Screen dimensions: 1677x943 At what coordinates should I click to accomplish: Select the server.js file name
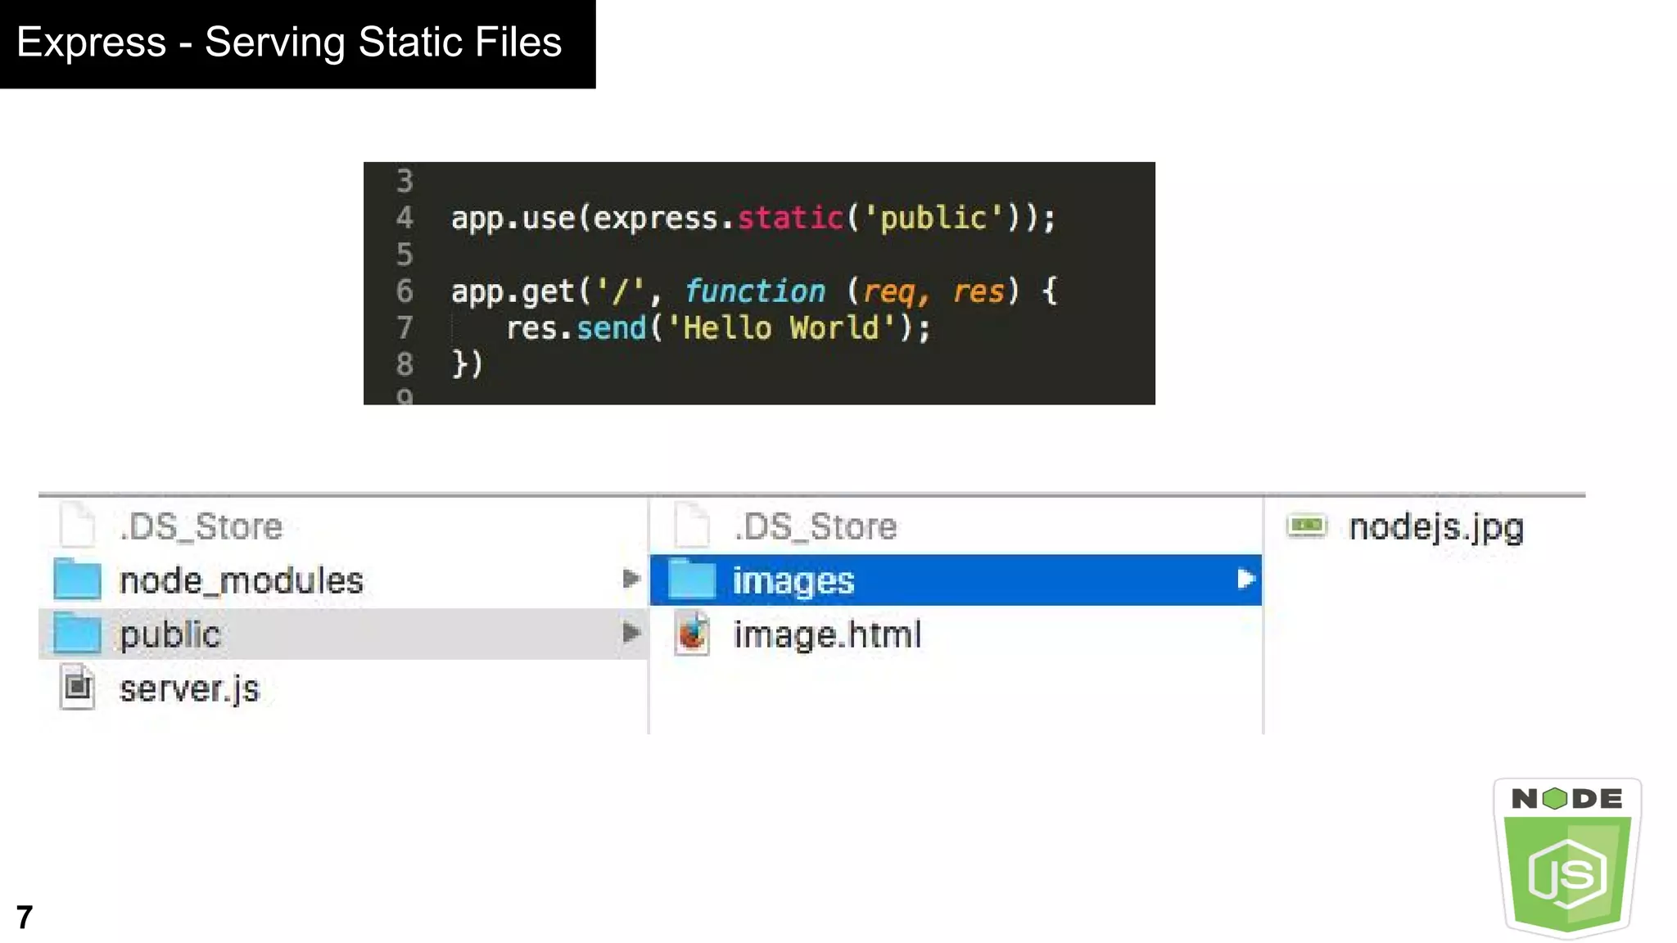(x=189, y=689)
